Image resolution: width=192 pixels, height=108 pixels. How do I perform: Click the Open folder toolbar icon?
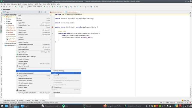pyautogui.click(x=1, y=7)
